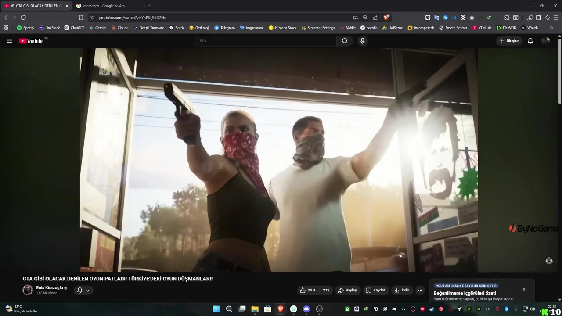Open Brave Shields lion icon
The image size is (562, 316).
(386, 18)
